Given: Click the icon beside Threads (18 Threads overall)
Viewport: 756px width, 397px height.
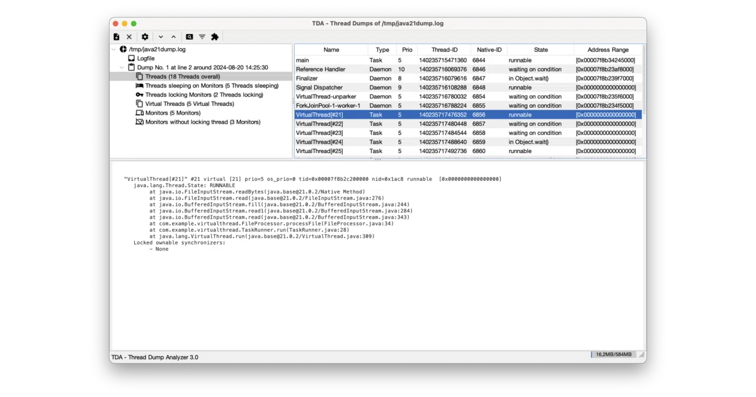Looking at the screenshot, I should pos(140,76).
